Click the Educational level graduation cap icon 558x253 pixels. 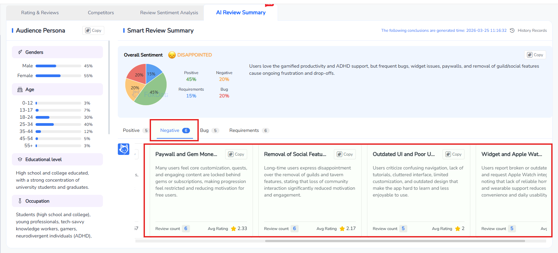tap(20, 159)
